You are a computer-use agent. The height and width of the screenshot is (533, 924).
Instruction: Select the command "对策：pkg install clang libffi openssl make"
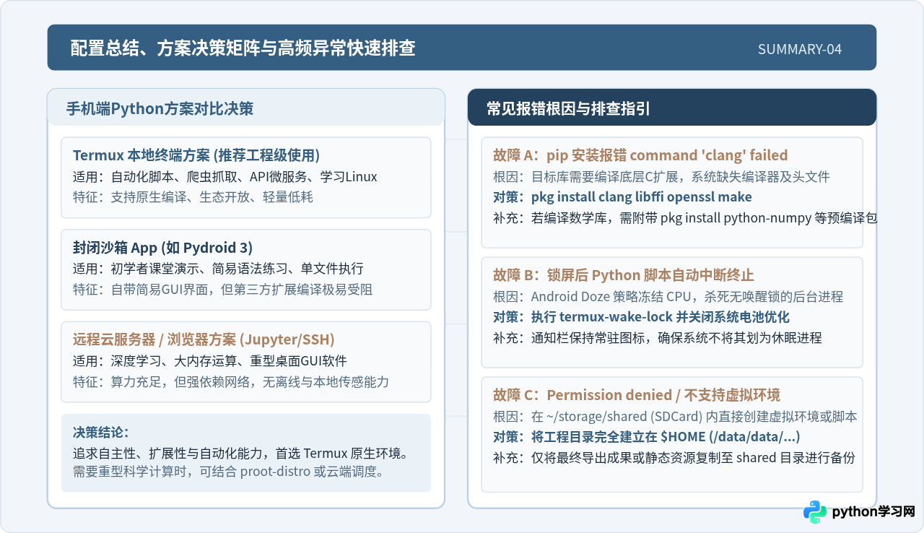click(622, 196)
